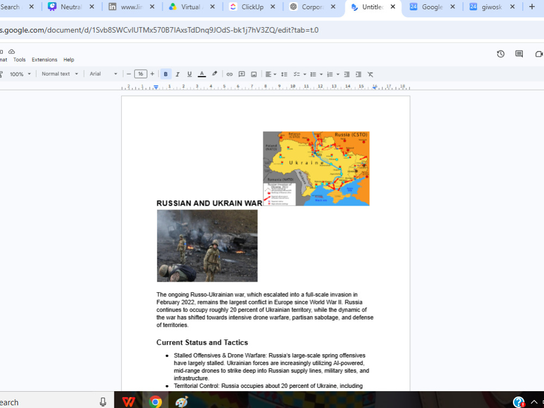
Task: Open the 100% zoom dropdown
Action: (x=20, y=74)
